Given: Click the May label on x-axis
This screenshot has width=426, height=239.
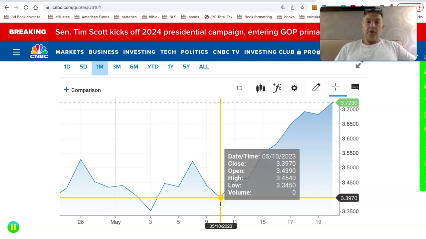Looking at the screenshot, I should pos(115,222).
